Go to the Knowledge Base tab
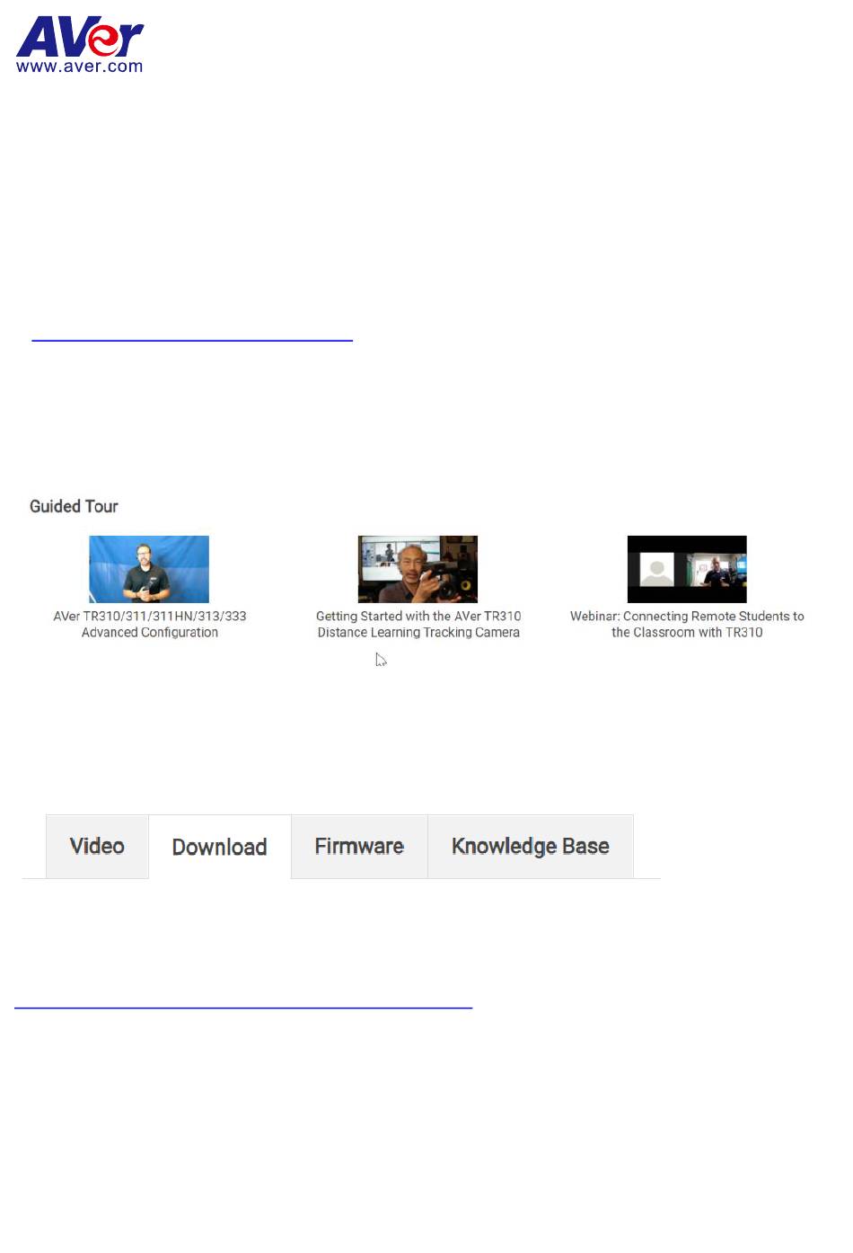Viewport: 853px width, 1253px height. 531,847
